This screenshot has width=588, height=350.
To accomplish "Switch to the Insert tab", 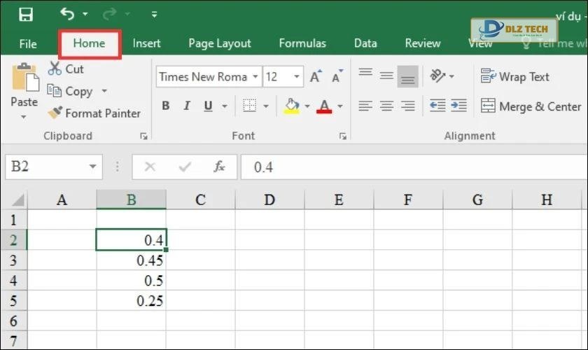I will (x=146, y=43).
